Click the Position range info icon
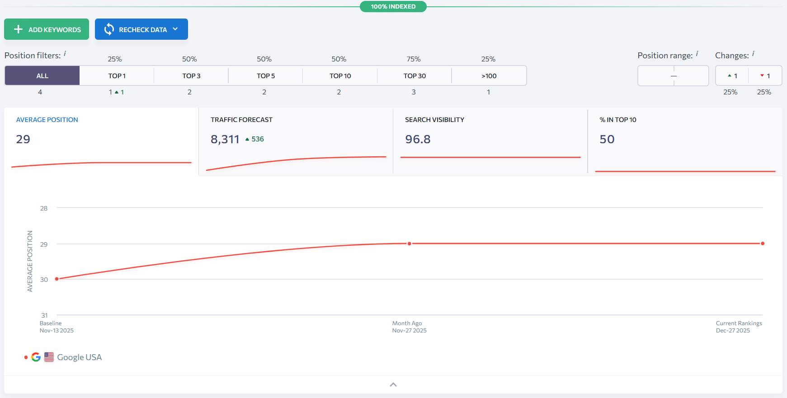The image size is (787, 398). click(x=697, y=54)
